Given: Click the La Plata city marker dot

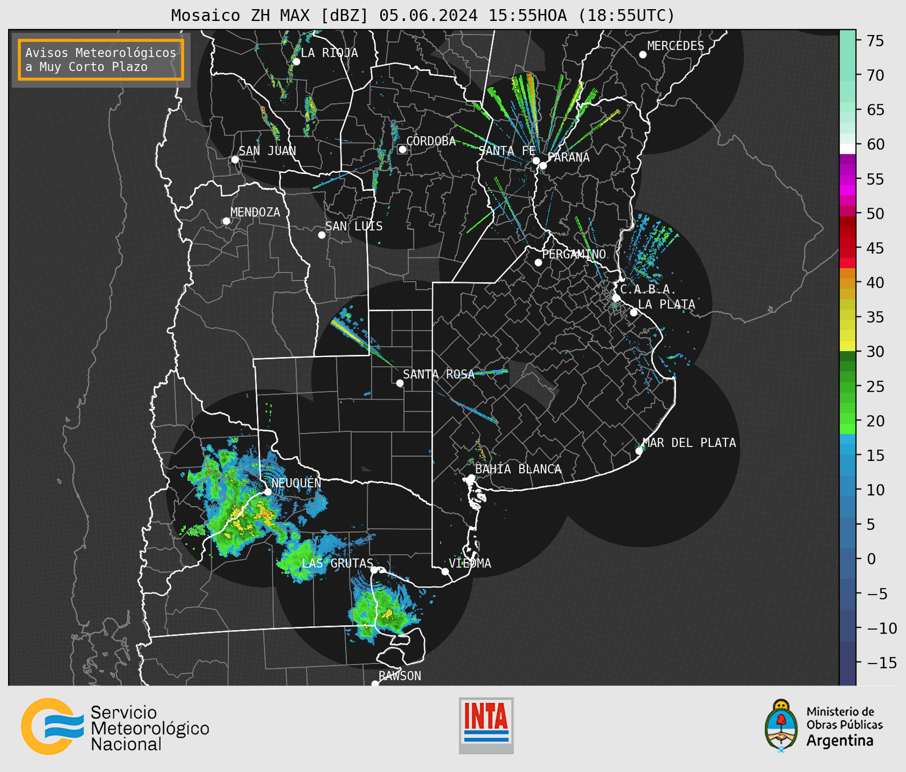Looking at the screenshot, I should pyautogui.click(x=634, y=312).
